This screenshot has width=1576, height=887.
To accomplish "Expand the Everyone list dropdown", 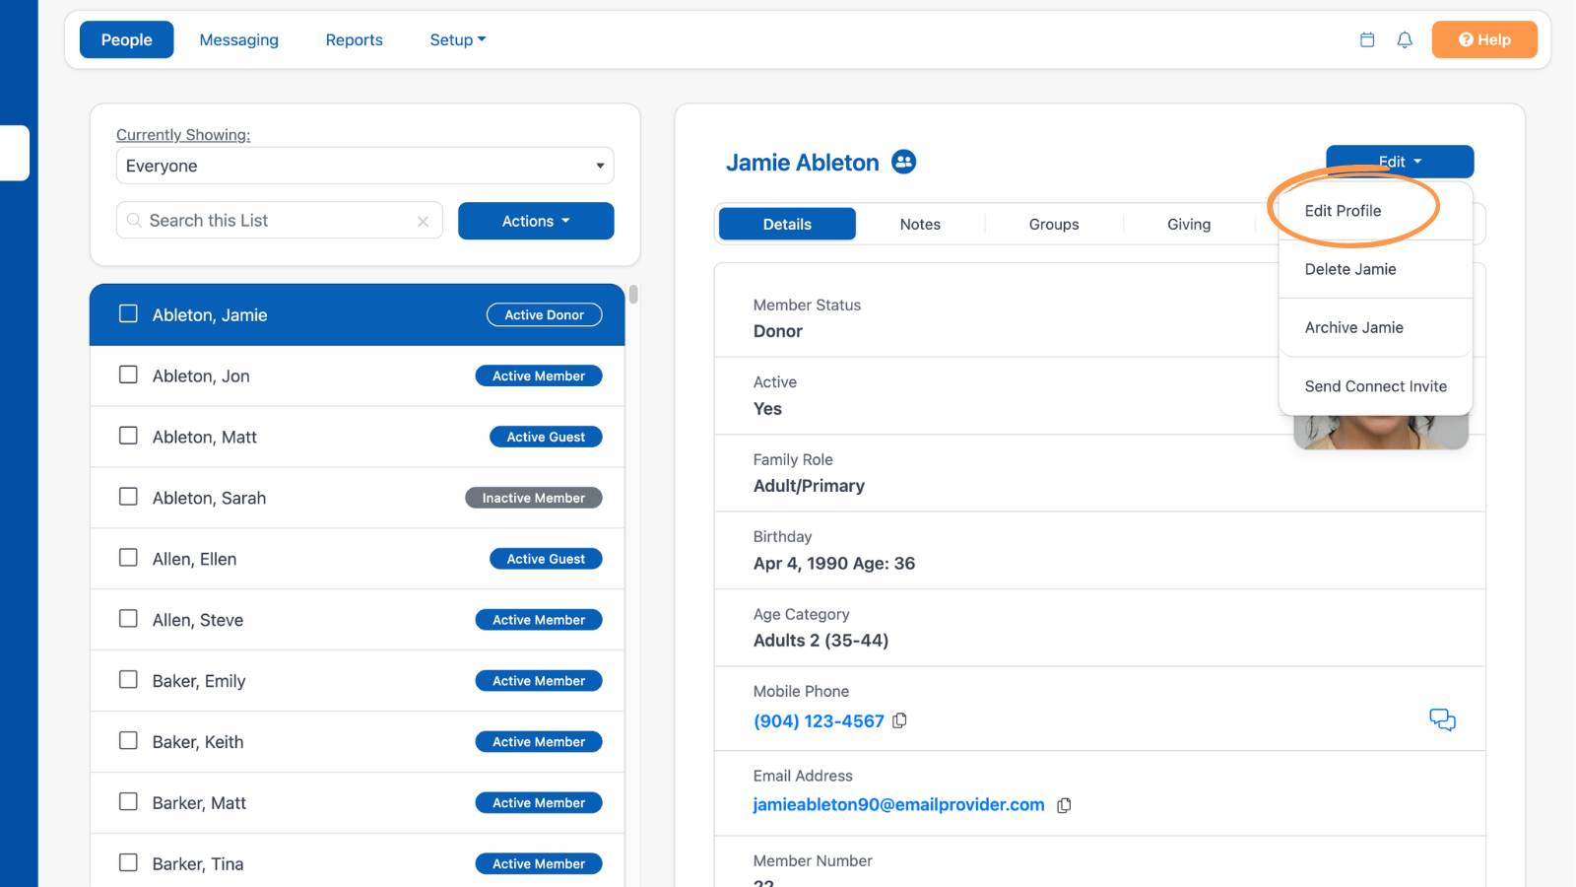I will (364, 166).
